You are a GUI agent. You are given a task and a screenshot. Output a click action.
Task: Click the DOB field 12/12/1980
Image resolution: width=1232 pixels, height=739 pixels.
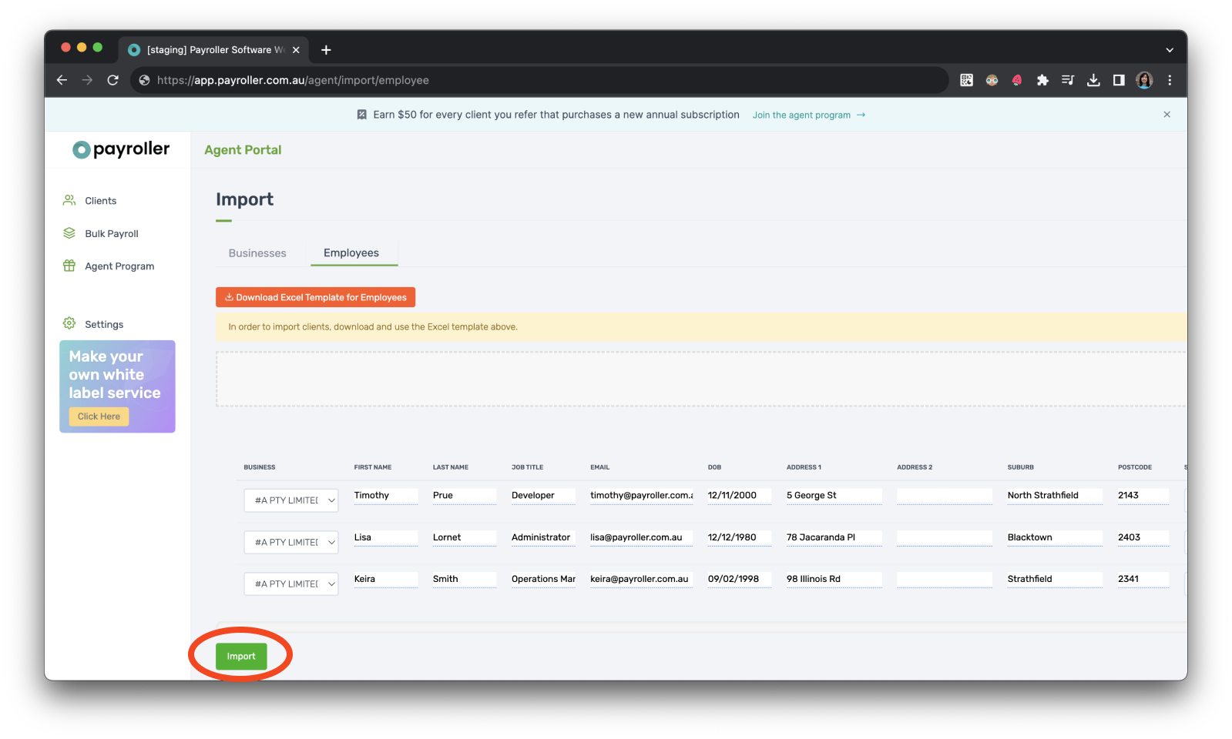pos(739,537)
